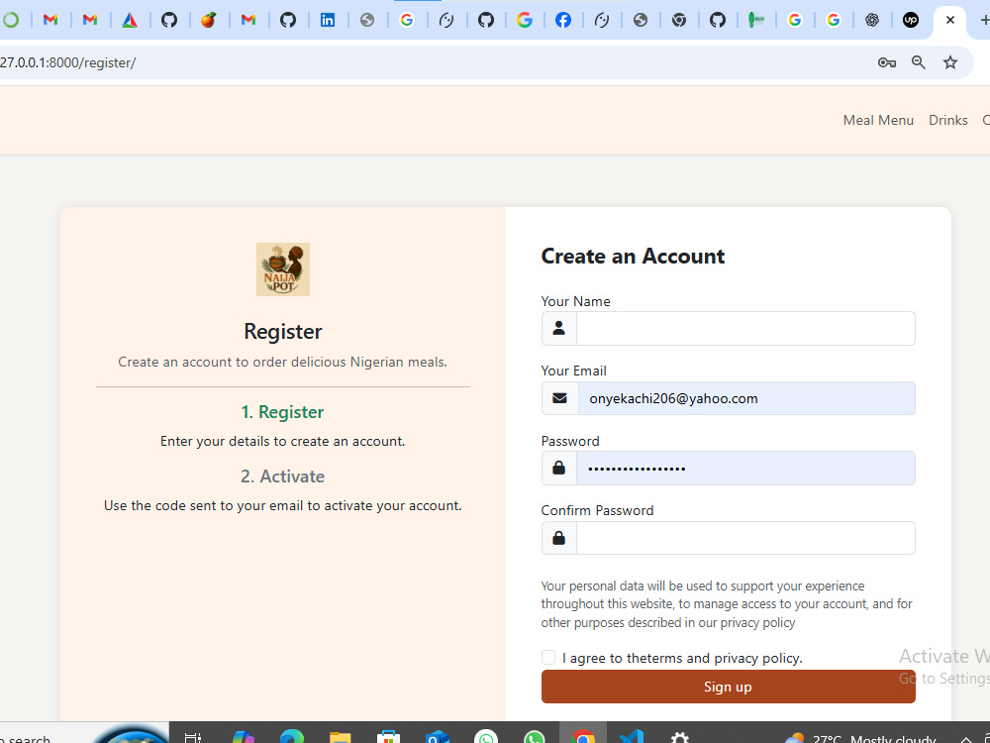Focus the Your Name input field
The height and width of the screenshot is (743, 990).
745,329
